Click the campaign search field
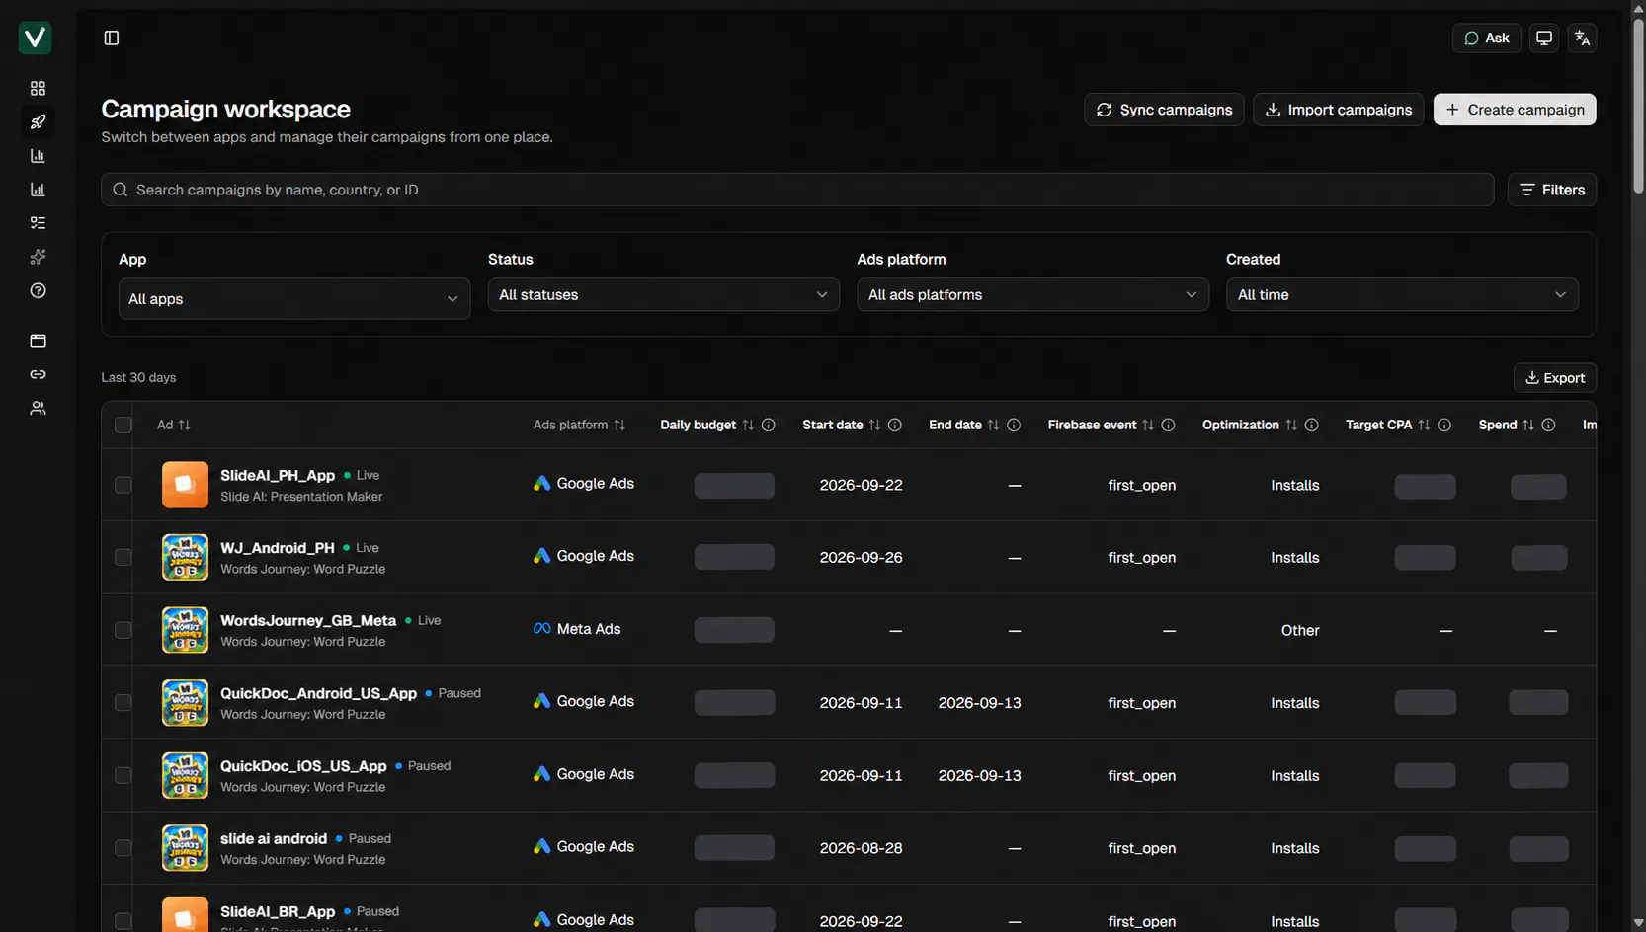The height and width of the screenshot is (932, 1646). (x=796, y=190)
